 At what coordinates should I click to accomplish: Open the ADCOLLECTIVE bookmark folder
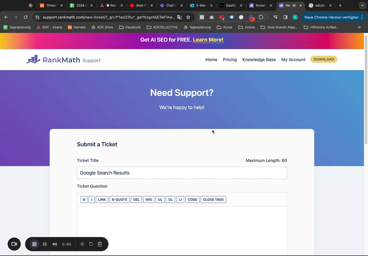[x=162, y=27]
